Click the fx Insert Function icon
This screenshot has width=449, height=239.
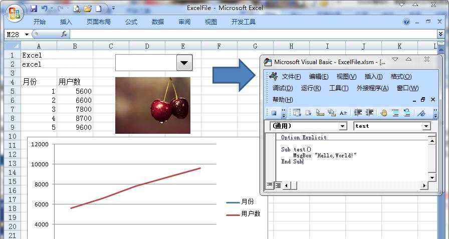(x=64, y=35)
